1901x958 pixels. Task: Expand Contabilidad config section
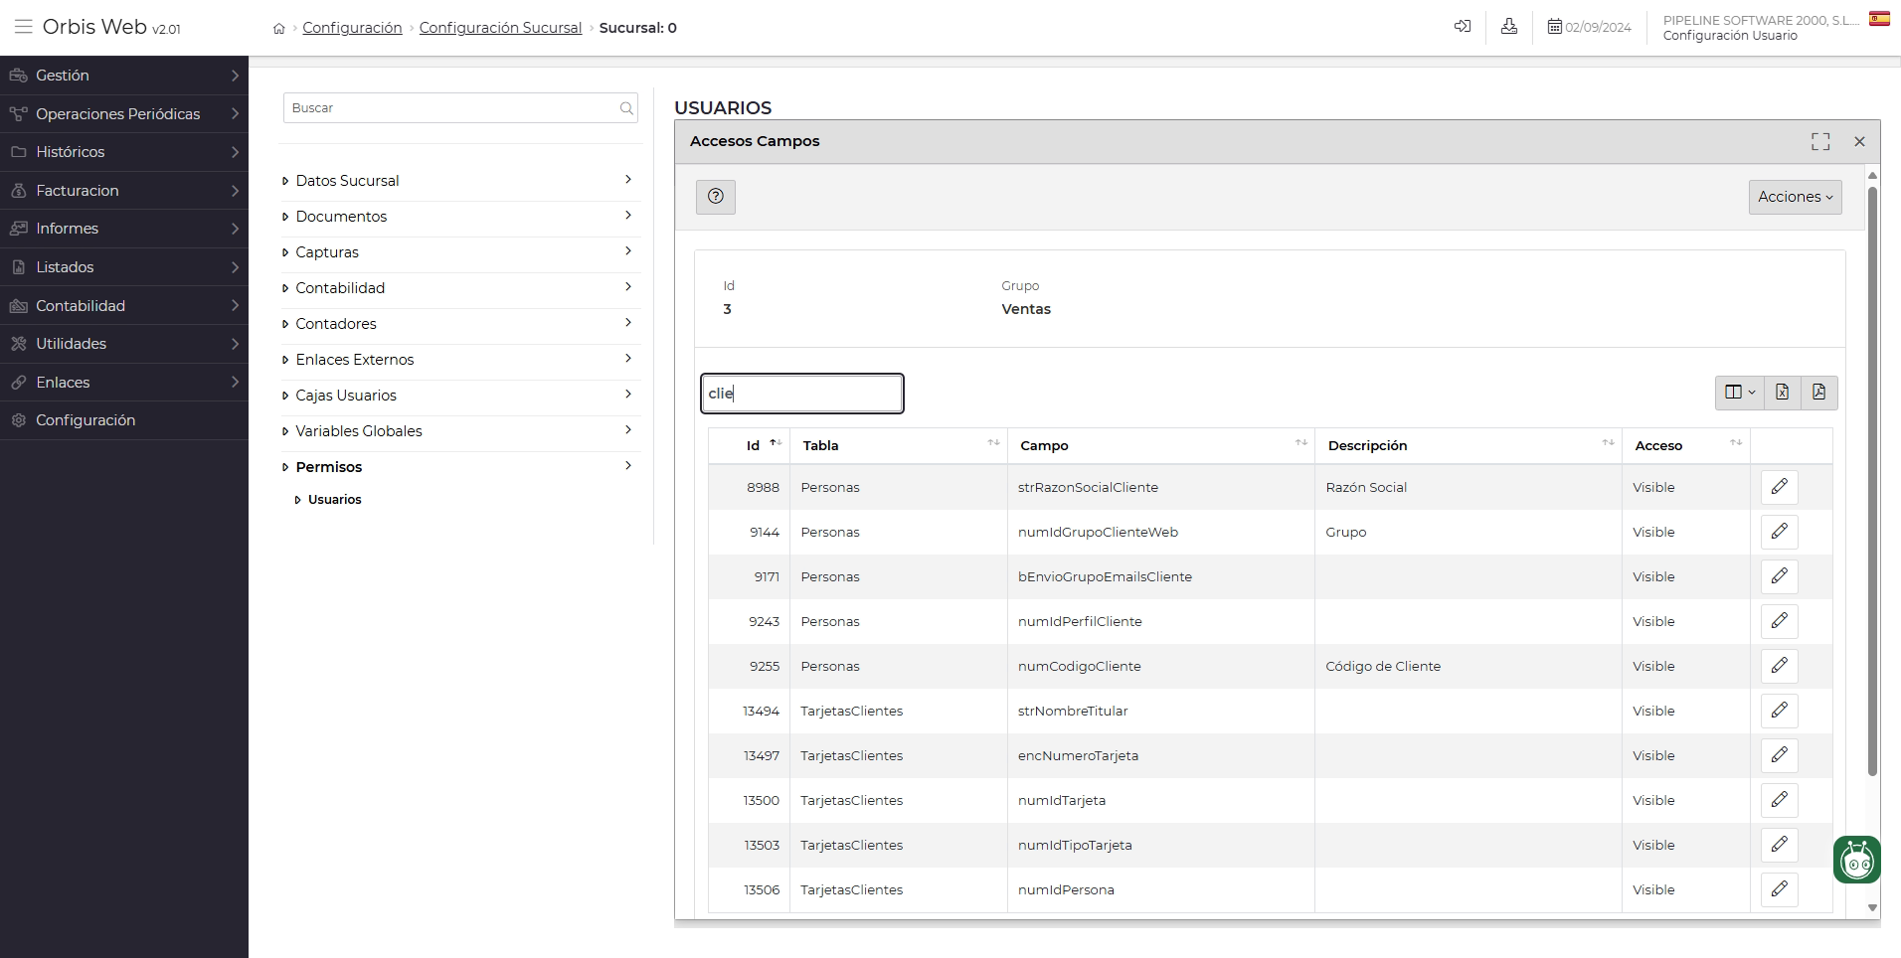460,288
